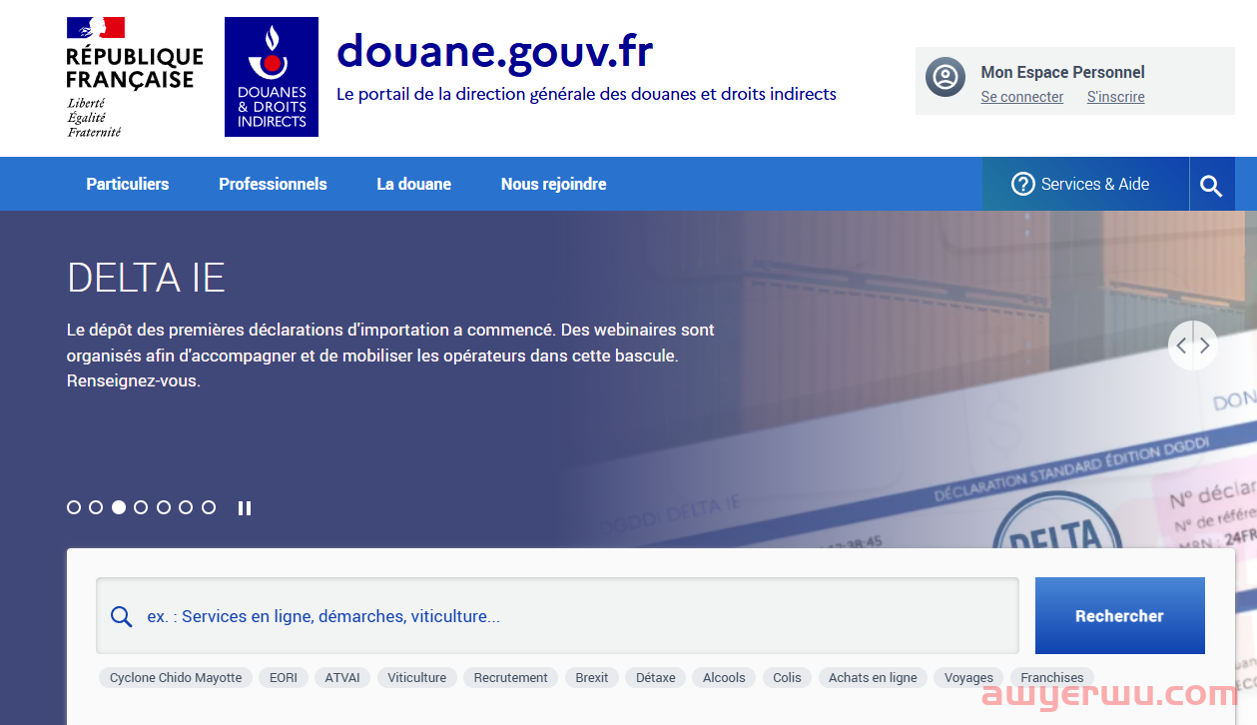This screenshot has width=1257, height=725.
Task: Select the Recrutement tag
Action: (x=510, y=677)
